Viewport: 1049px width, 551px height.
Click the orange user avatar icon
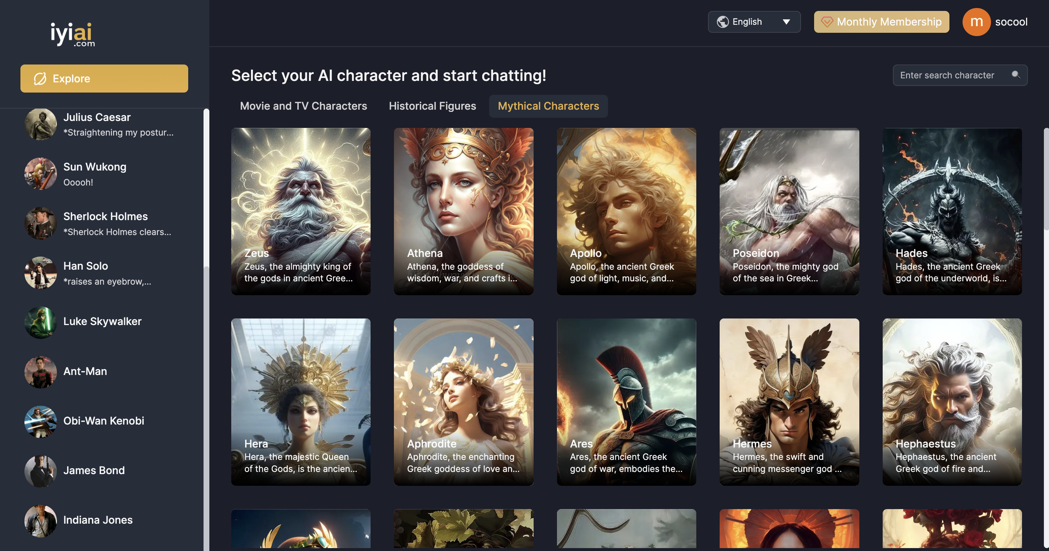(976, 22)
